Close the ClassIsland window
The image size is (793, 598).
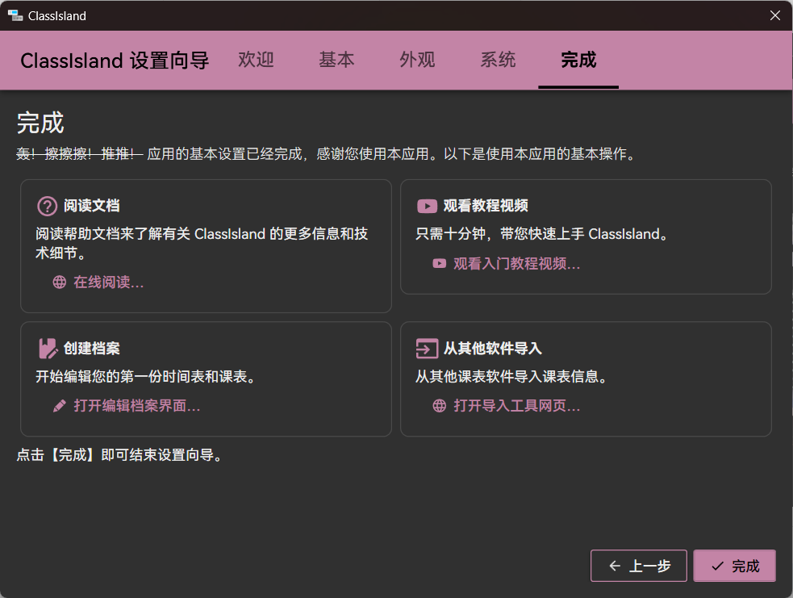[774, 15]
